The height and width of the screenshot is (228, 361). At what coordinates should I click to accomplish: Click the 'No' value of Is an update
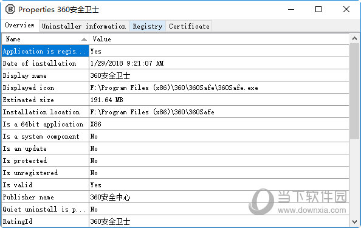[94, 148]
